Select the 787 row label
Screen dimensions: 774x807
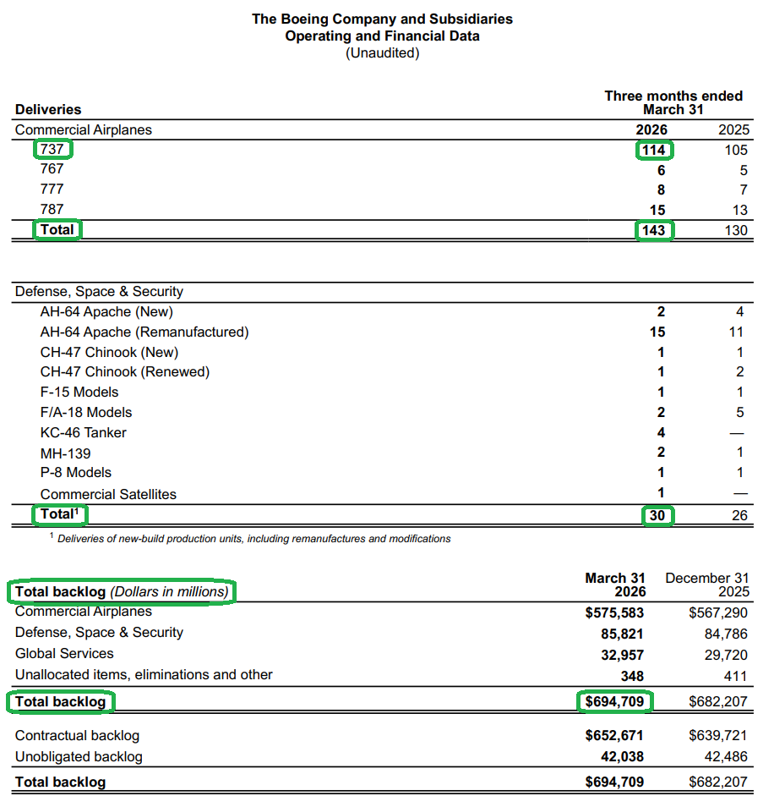click(52, 209)
